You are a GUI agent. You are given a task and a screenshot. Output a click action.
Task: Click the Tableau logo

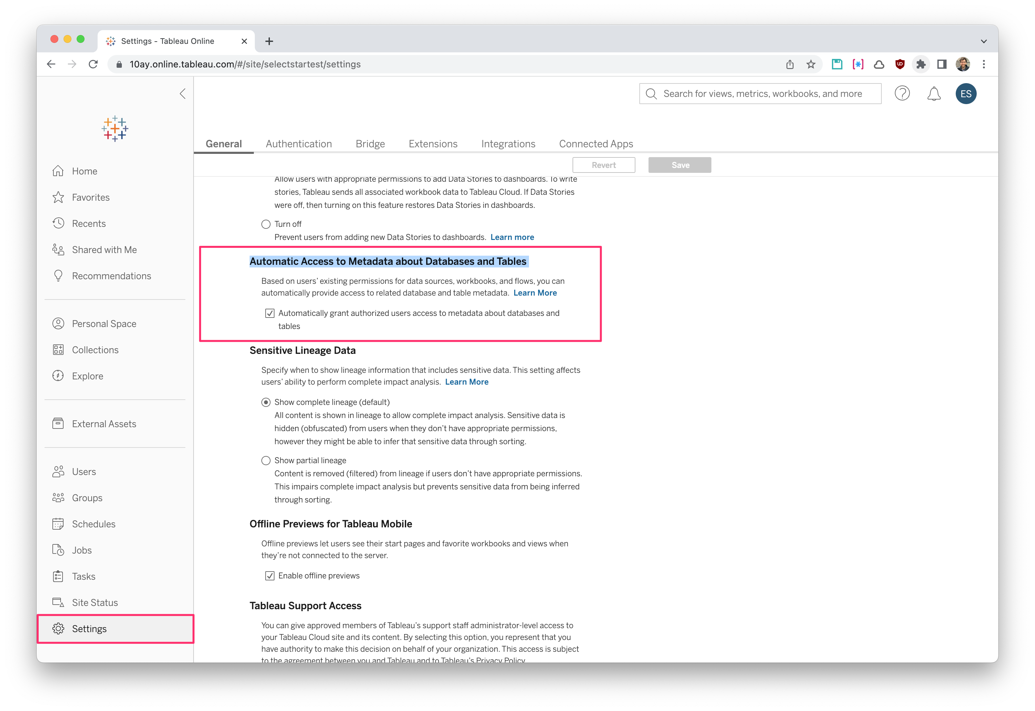pyautogui.click(x=115, y=129)
